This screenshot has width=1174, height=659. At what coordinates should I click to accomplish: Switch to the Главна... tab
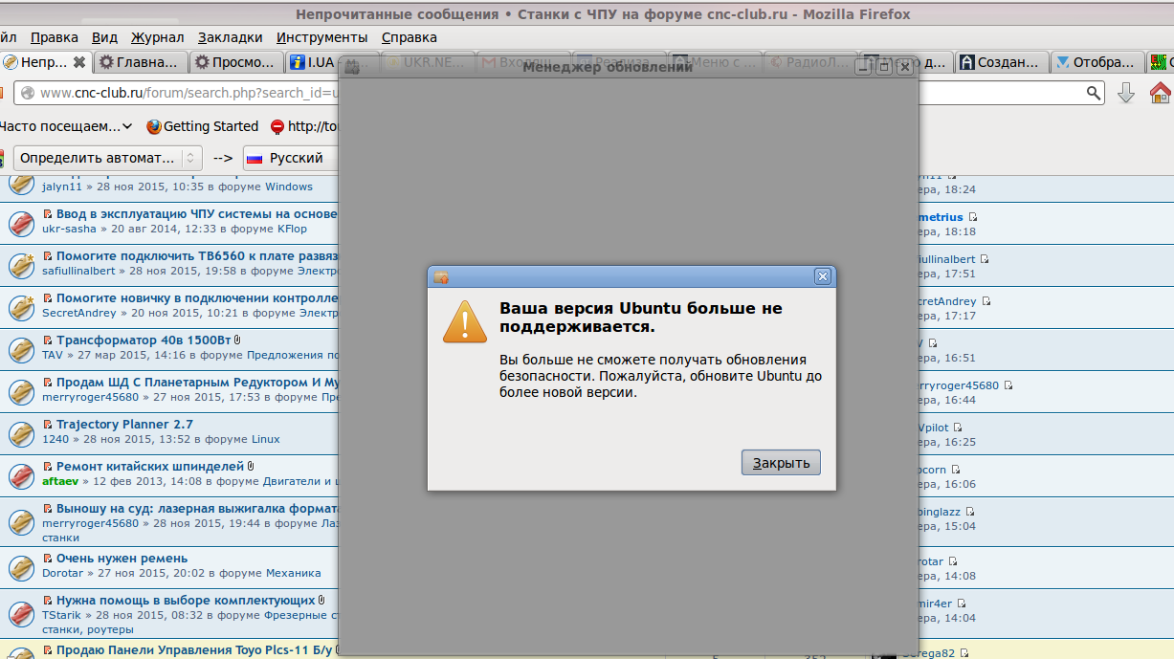(140, 62)
